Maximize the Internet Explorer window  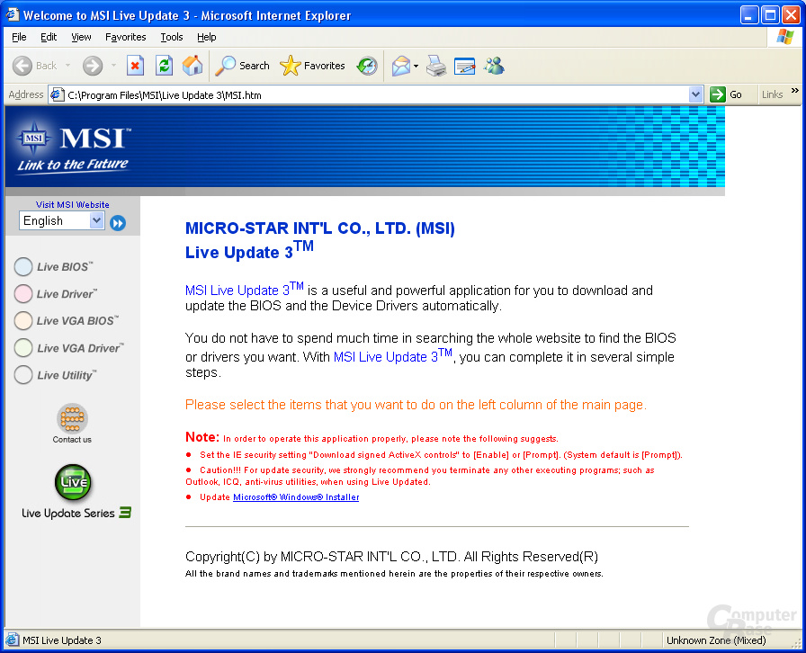771,15
